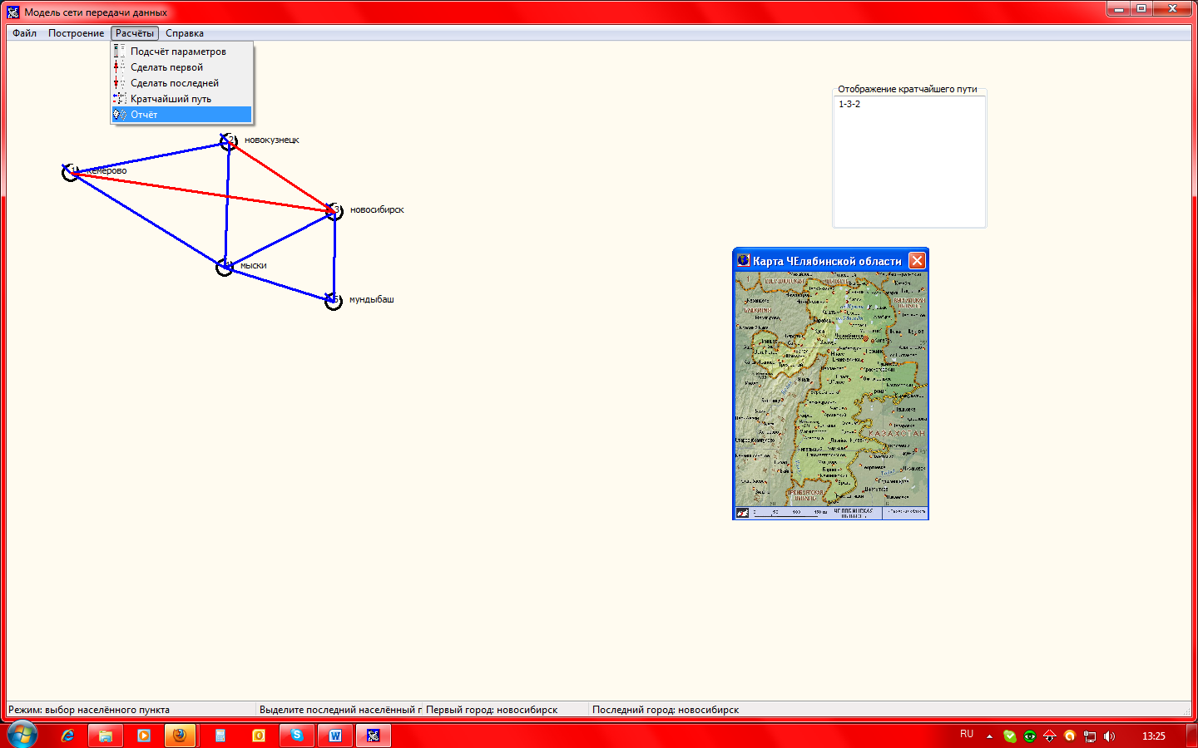Switch to Word on the taskbar
1198x748 pixels.
click(335, 736)
